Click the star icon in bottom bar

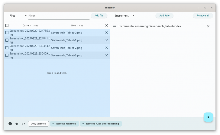point(17,124)
